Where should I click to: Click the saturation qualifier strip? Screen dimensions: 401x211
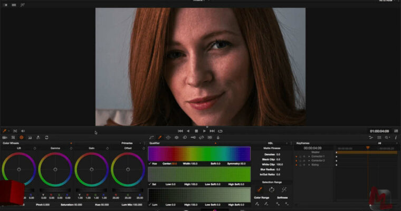coord(199,175)
